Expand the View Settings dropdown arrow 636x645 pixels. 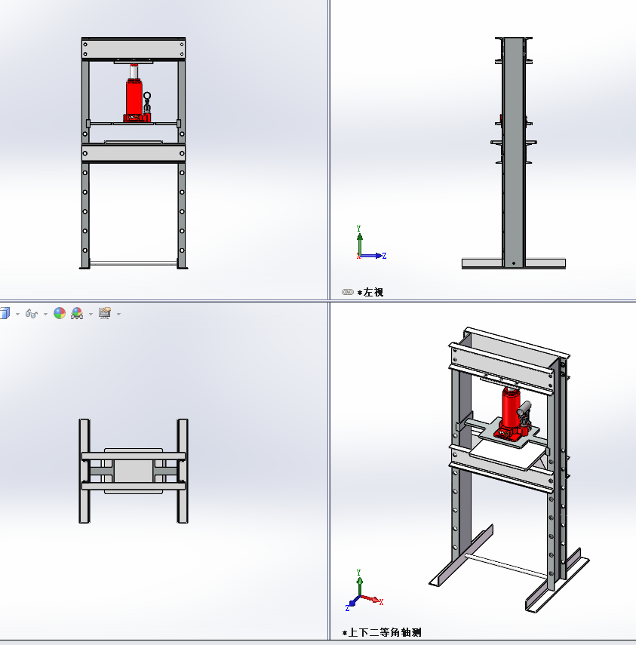click(x=118, y=315)
